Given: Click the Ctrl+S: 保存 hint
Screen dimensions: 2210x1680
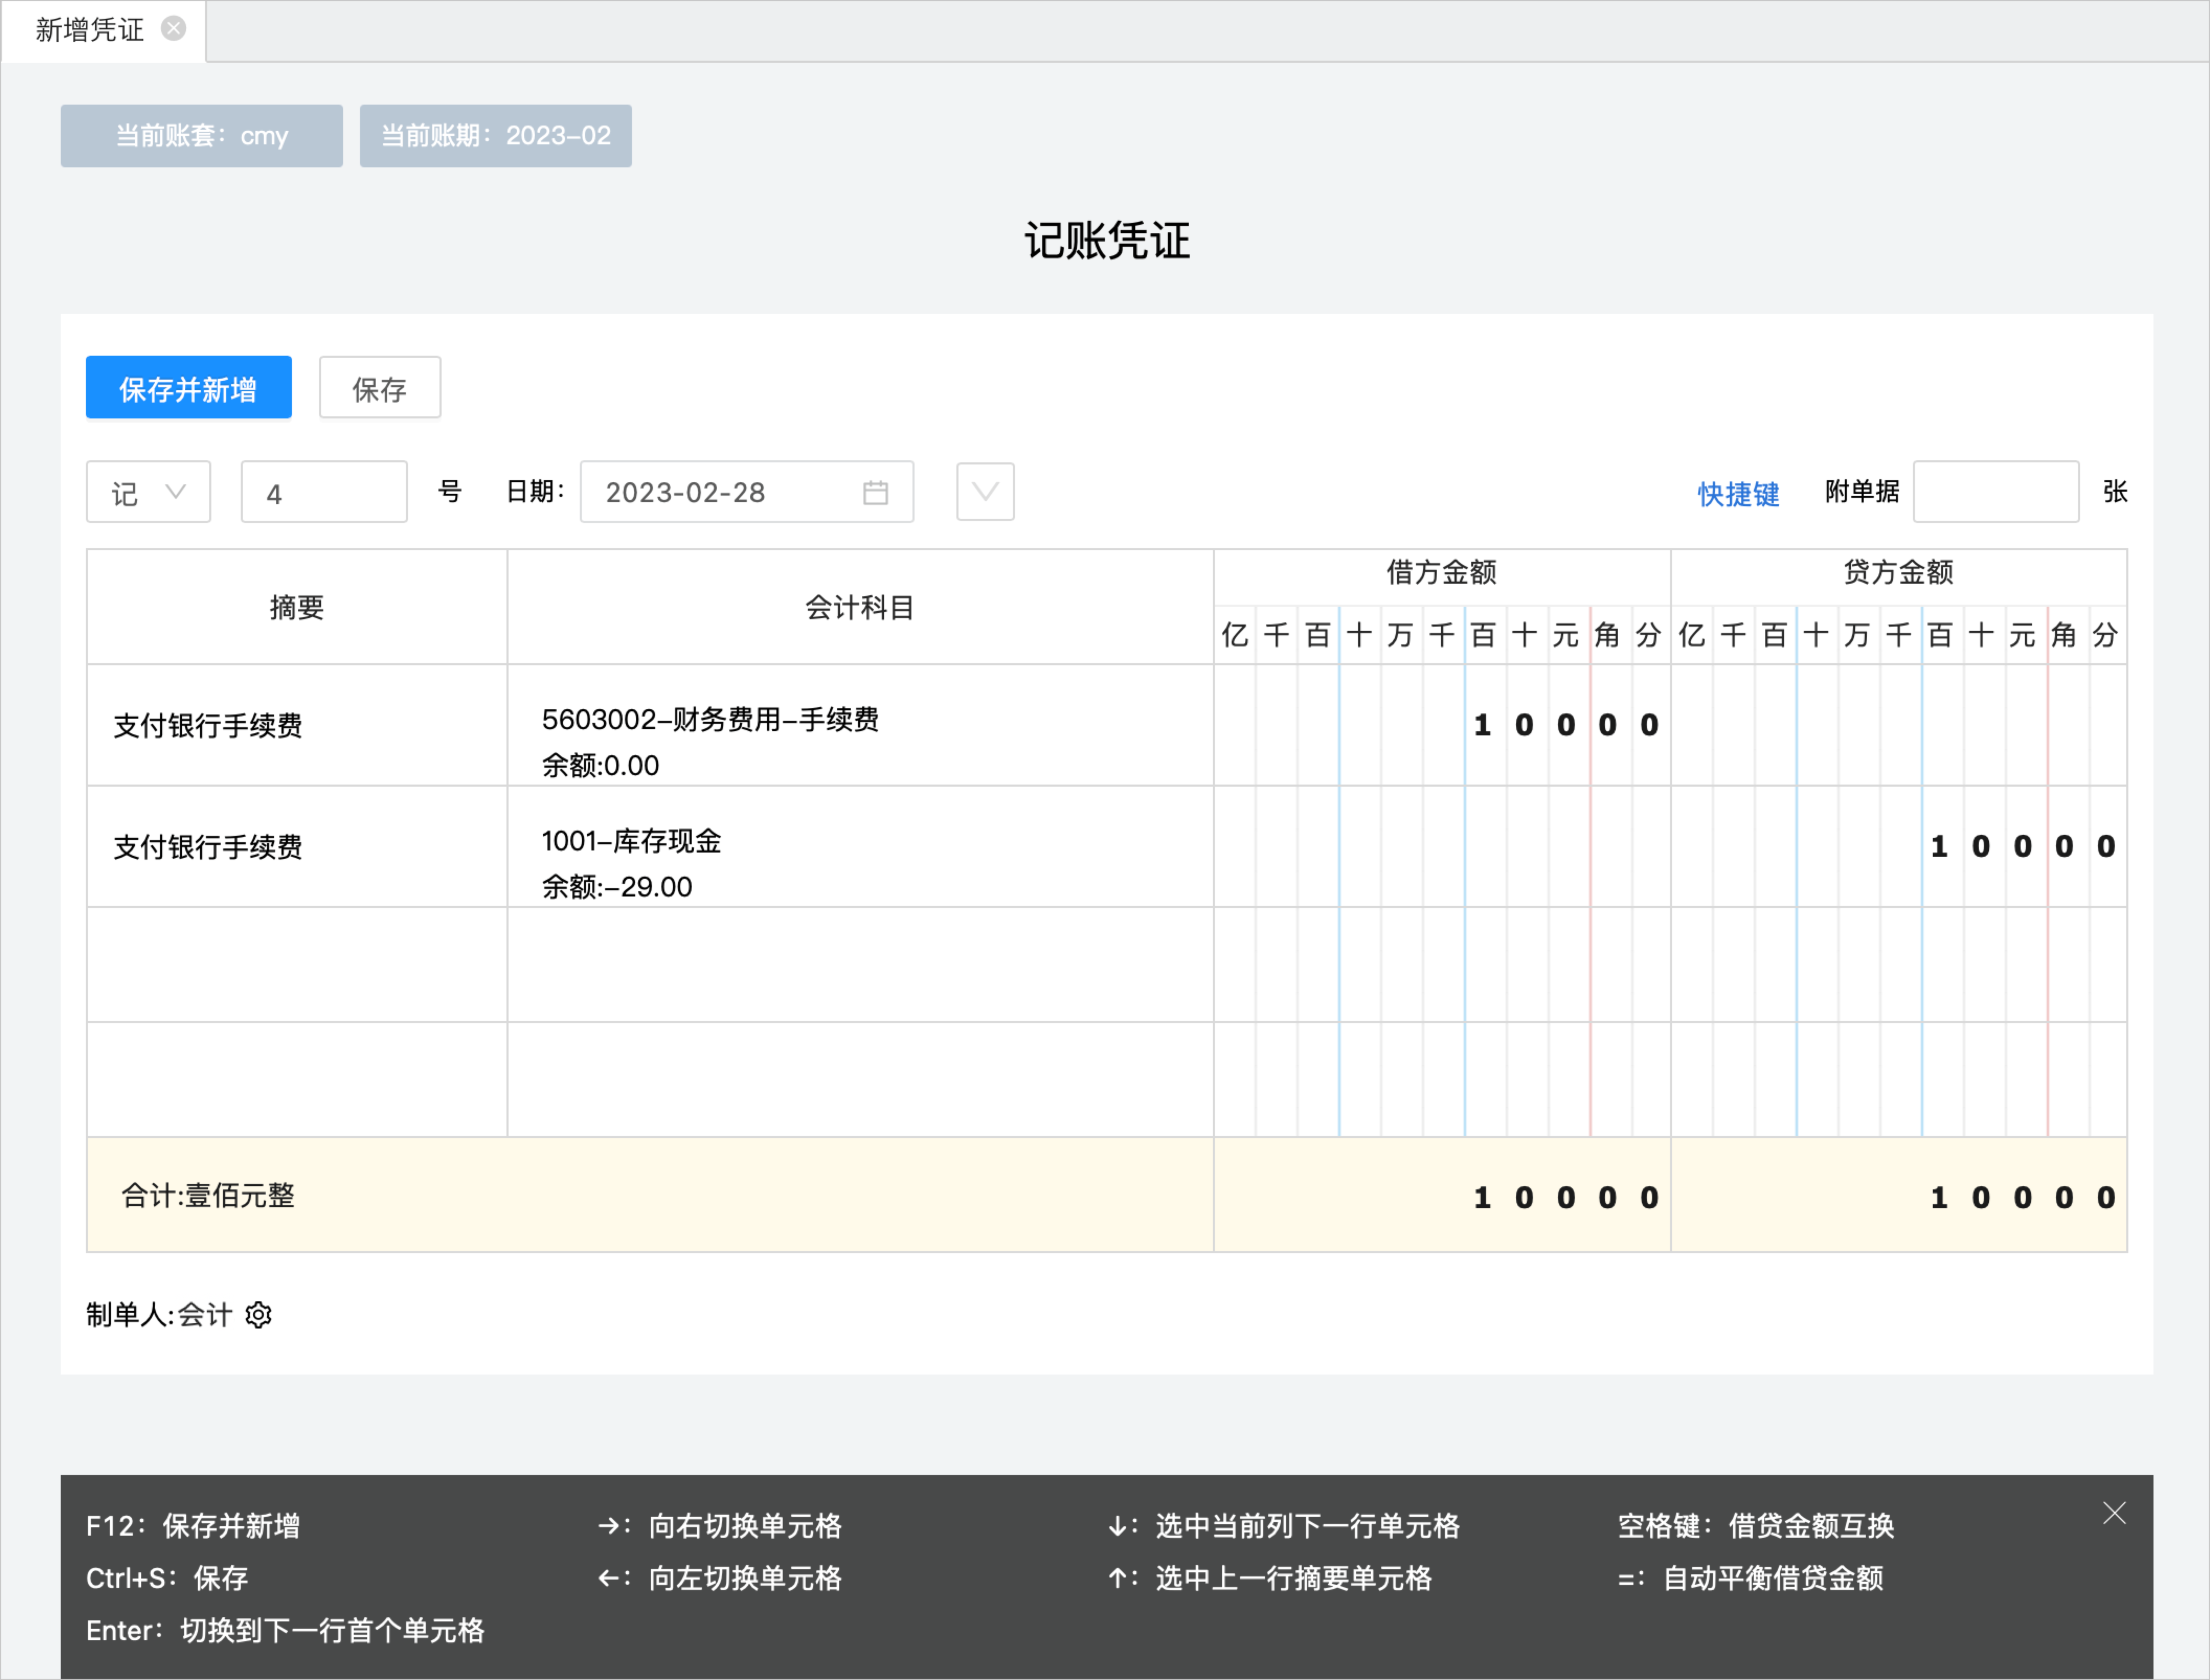Looking at the screenshot, I should click(x=167, y=1579).
